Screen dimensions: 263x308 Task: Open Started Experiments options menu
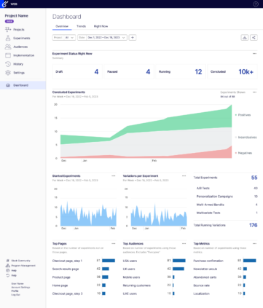tap(114, 176)
